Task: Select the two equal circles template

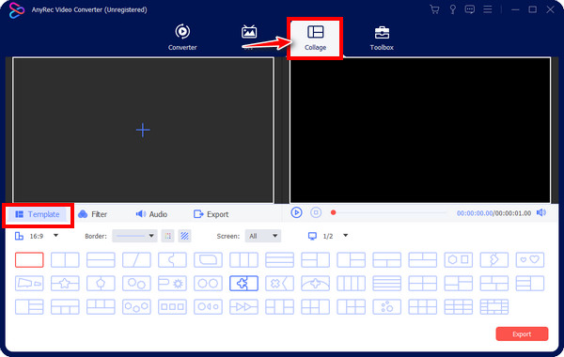Action: tap(208, 284)
